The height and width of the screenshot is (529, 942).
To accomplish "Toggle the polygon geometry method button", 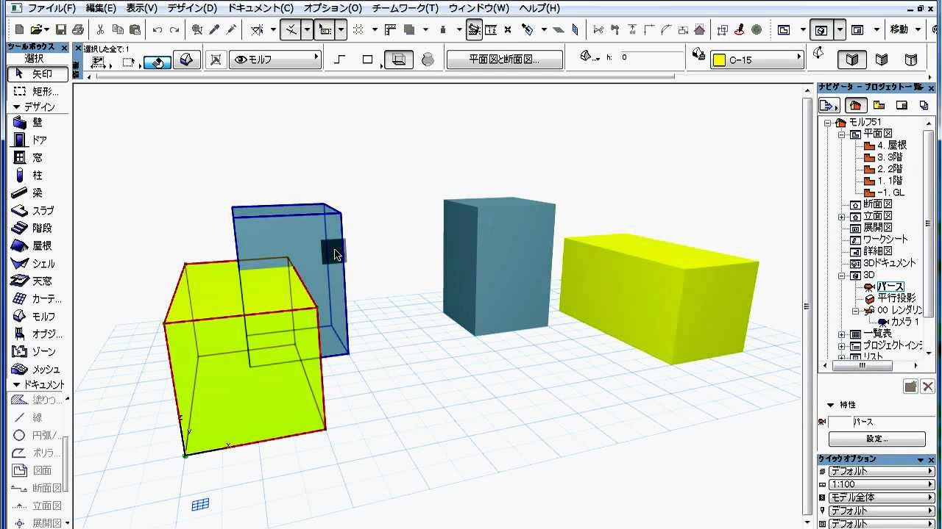I will pyautogui.click(x=367, y=60).
